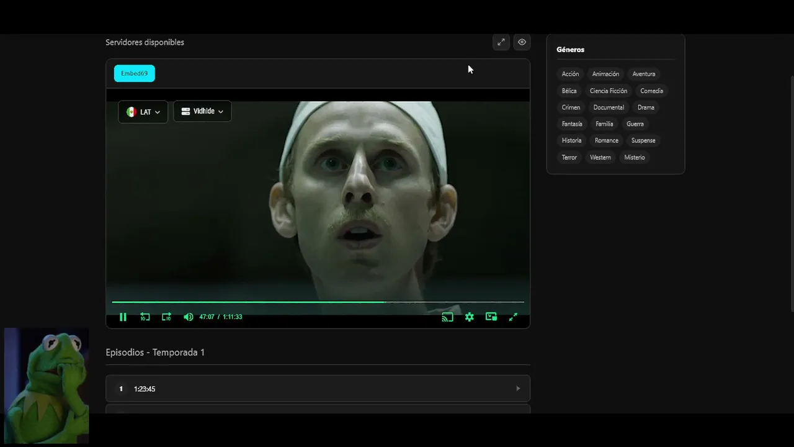Image resolution: width=794 pixels, height=447 pixels.
Task: Seek on the video progress bar
Action: (x=318, y=302)
